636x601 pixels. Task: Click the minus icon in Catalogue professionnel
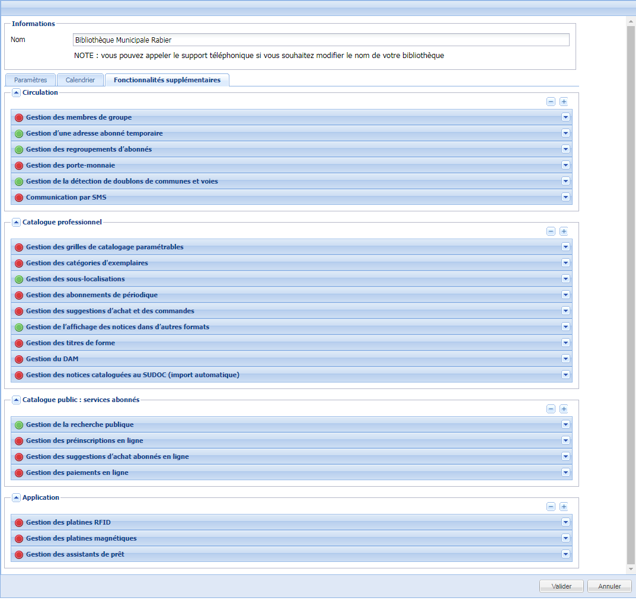click(x=551, y=232)
